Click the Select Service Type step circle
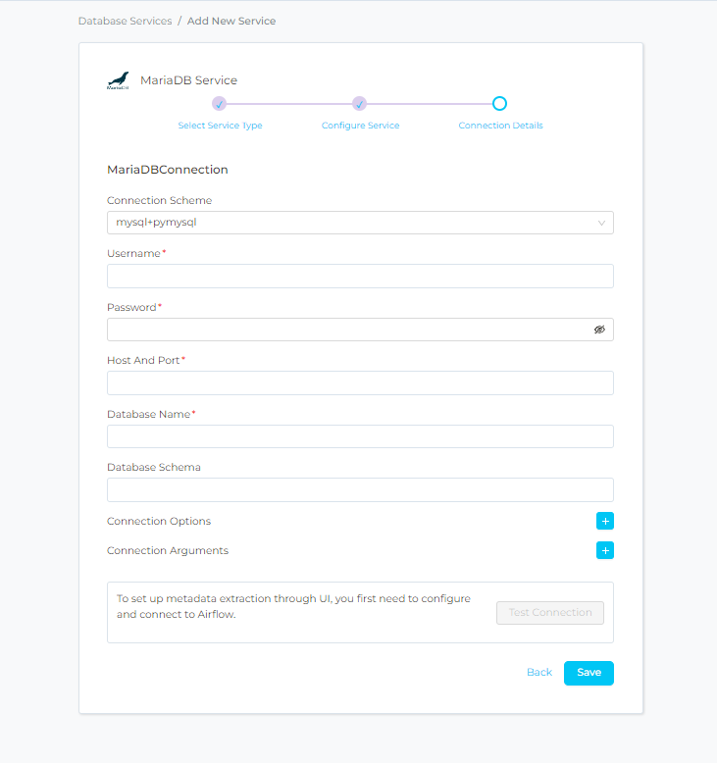717x763 pixels. pos(220,104)
